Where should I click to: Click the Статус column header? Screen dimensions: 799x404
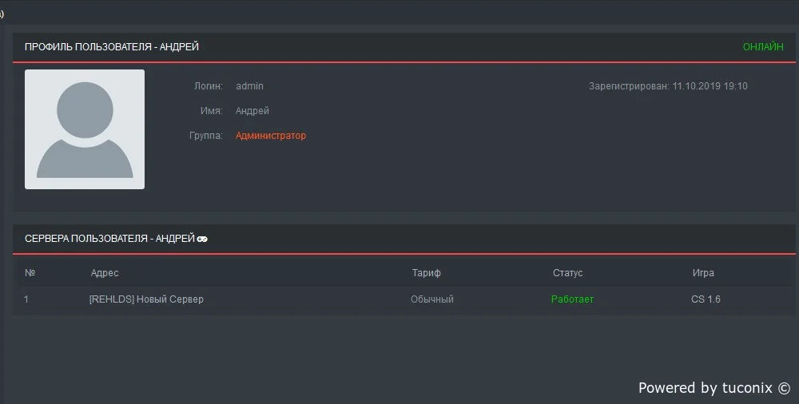tap(567, 273)
